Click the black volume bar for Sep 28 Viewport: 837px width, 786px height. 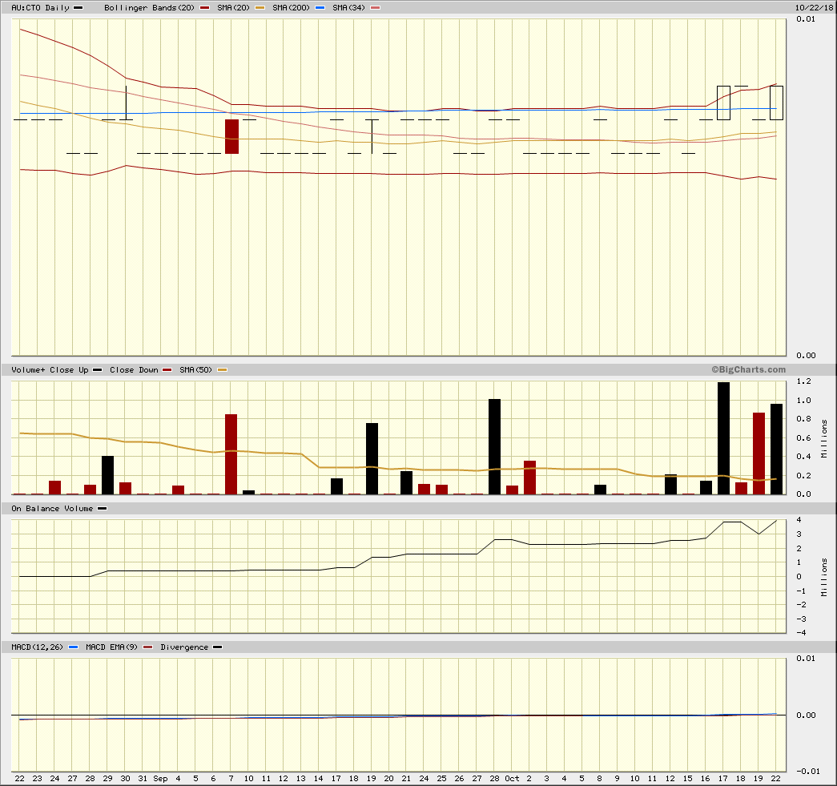[494, 447]
